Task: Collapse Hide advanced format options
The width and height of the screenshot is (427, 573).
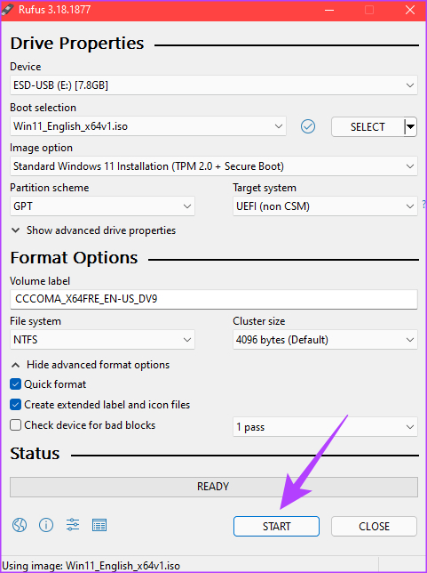Action: point(91,365)
